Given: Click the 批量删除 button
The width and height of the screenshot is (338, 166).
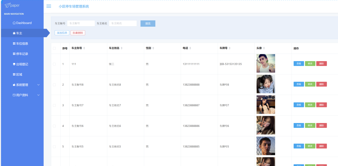Looking at the screenshot, I should (78, 33).
